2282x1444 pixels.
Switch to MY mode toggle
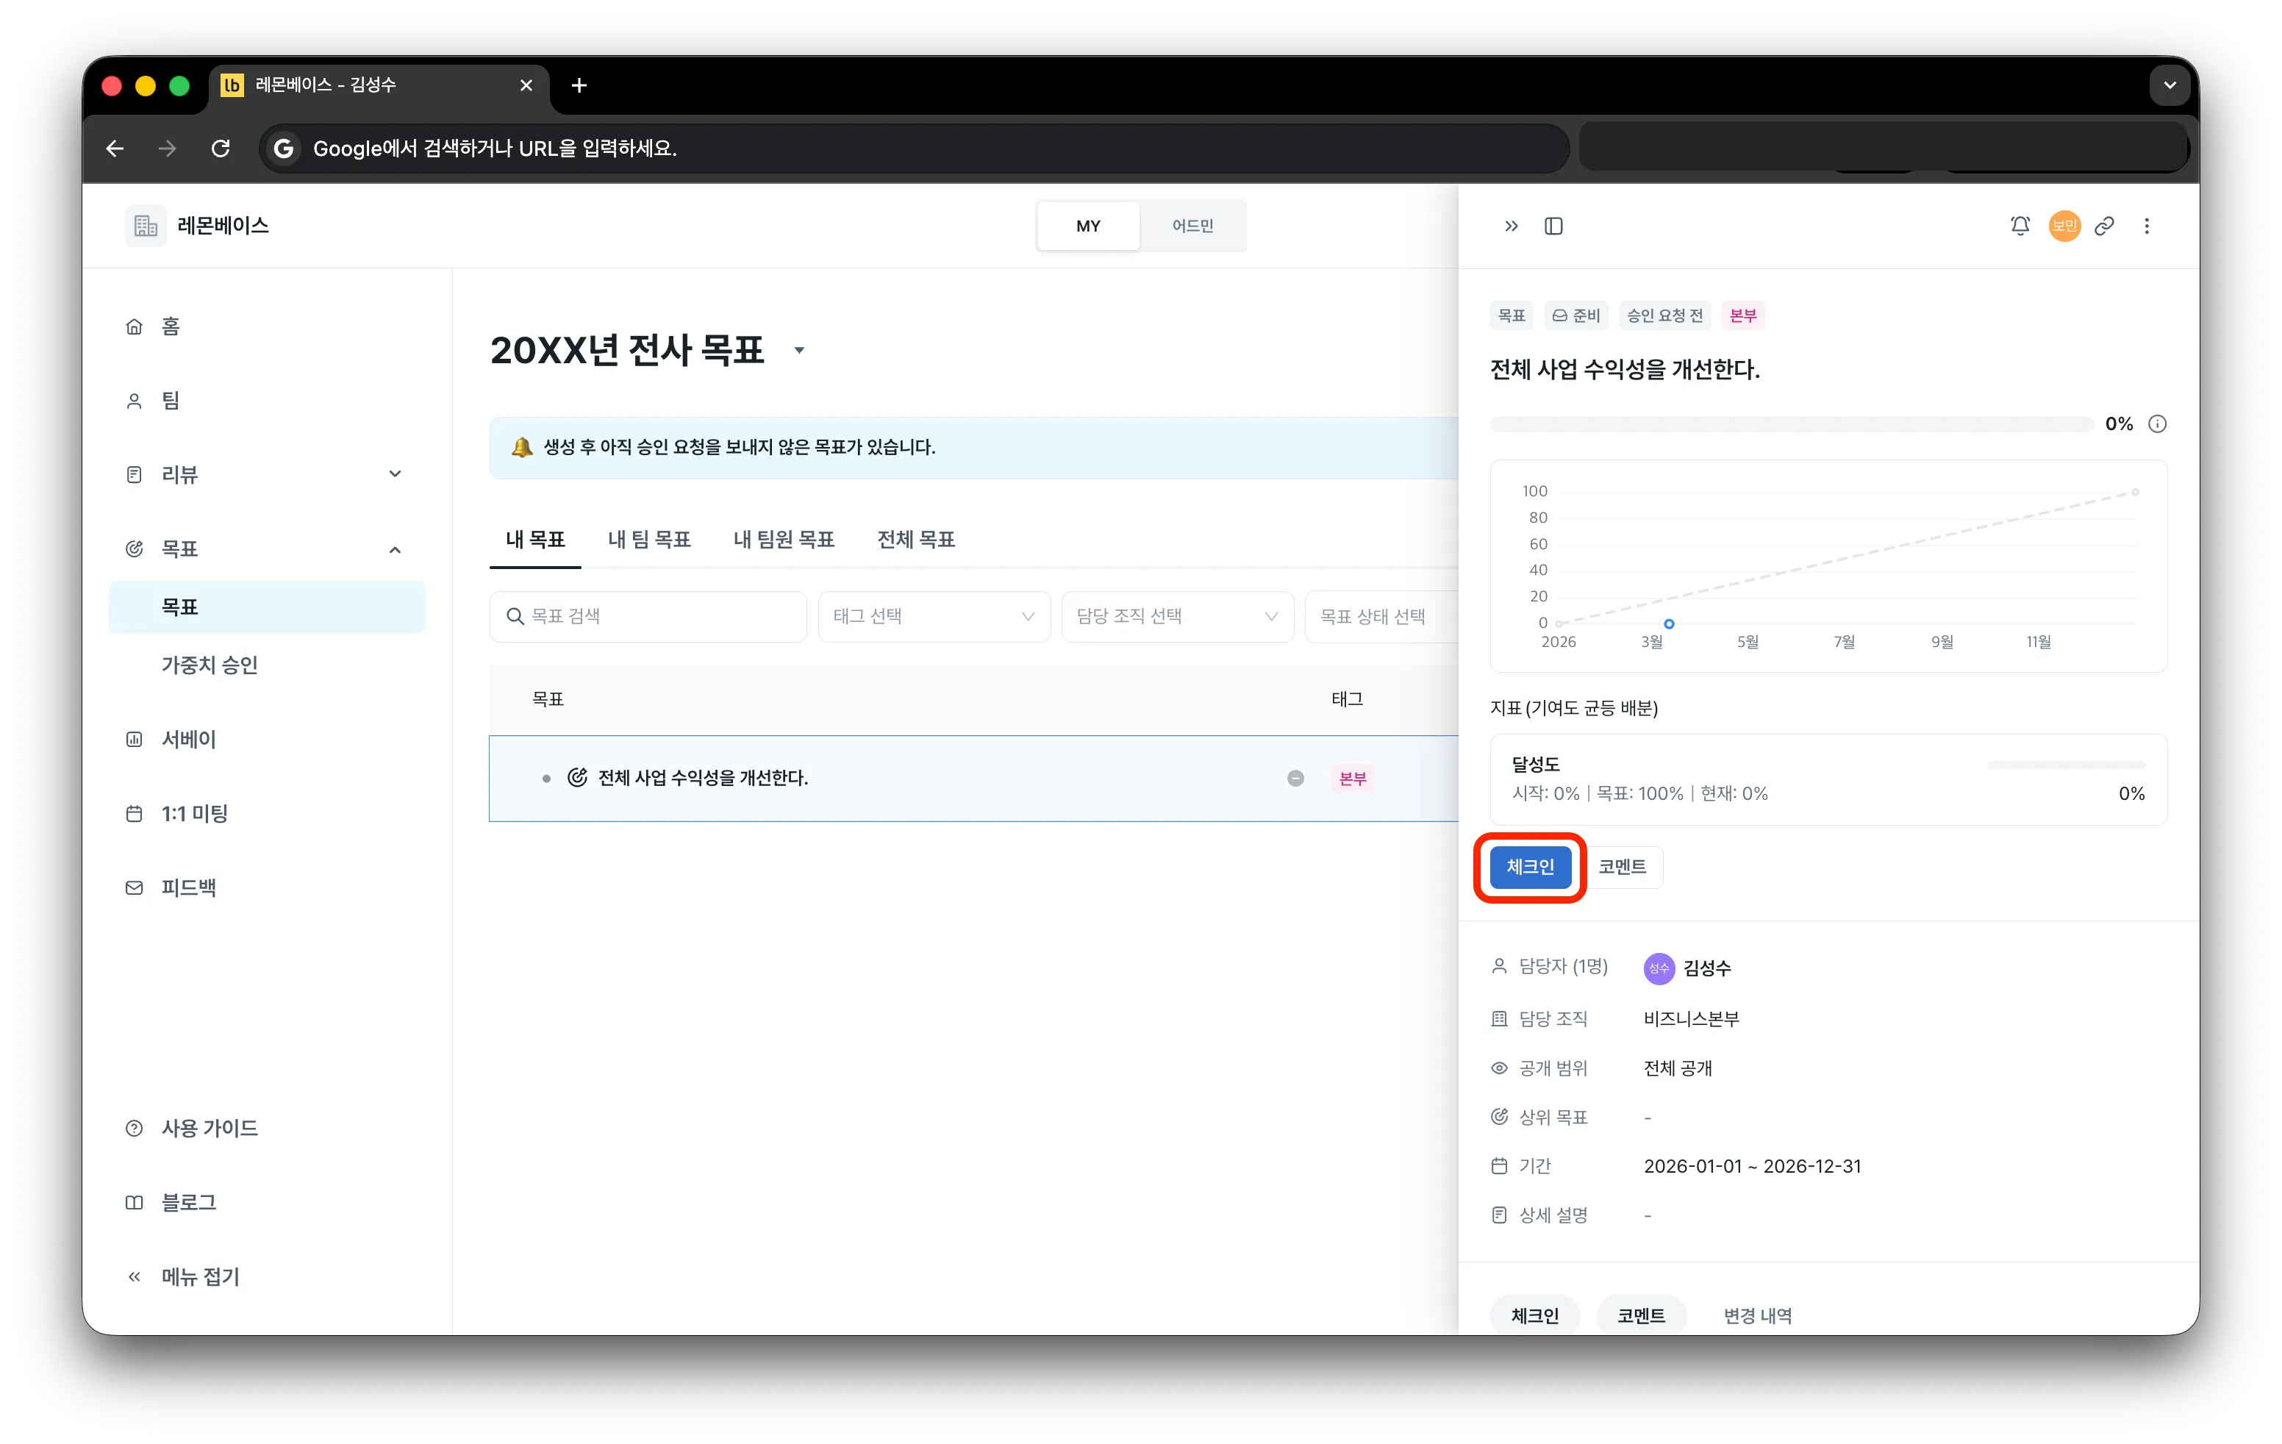(1088, 226)
